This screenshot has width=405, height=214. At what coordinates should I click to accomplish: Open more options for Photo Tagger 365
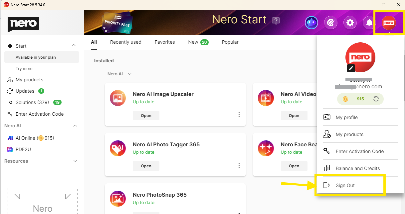(x=239, y=165)
